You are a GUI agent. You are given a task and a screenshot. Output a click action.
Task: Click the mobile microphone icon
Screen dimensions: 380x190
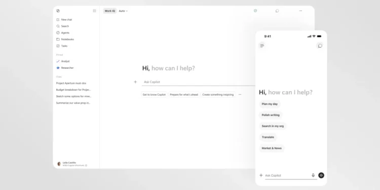[x=313, y=175]
